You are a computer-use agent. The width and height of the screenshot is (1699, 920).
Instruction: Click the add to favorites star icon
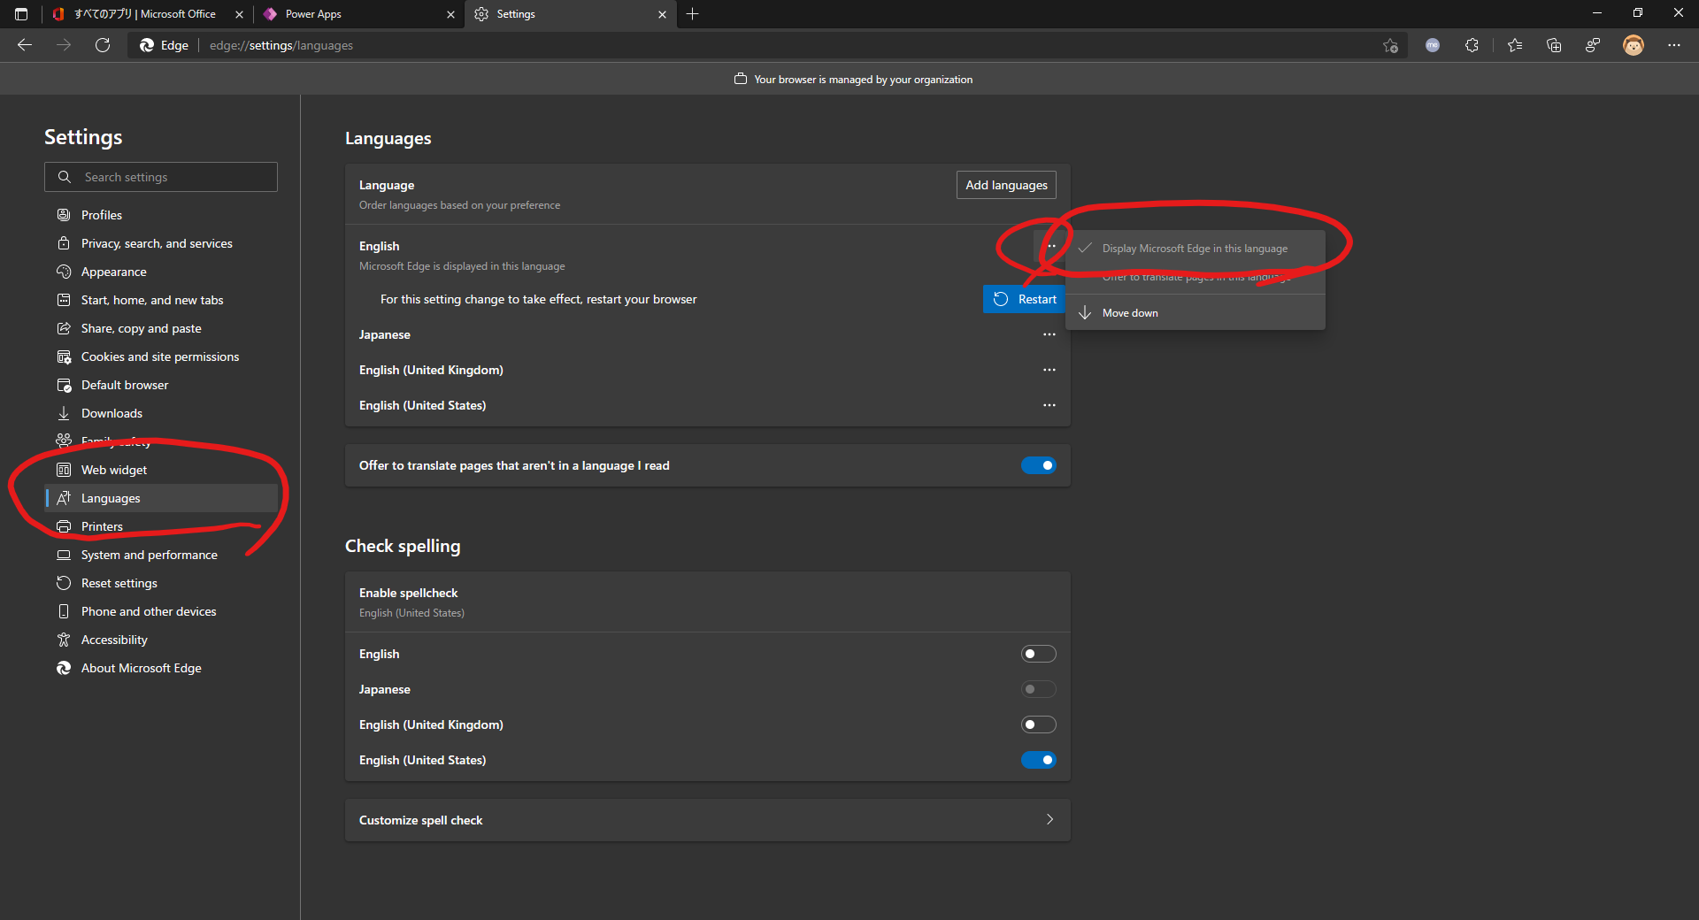[x=1390, y=45]
